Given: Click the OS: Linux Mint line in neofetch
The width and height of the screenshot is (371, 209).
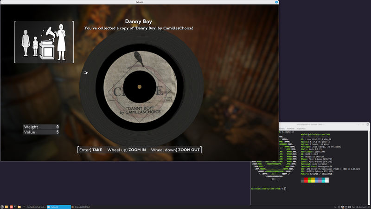Looking at the screenshot, I should coord(316,139).
